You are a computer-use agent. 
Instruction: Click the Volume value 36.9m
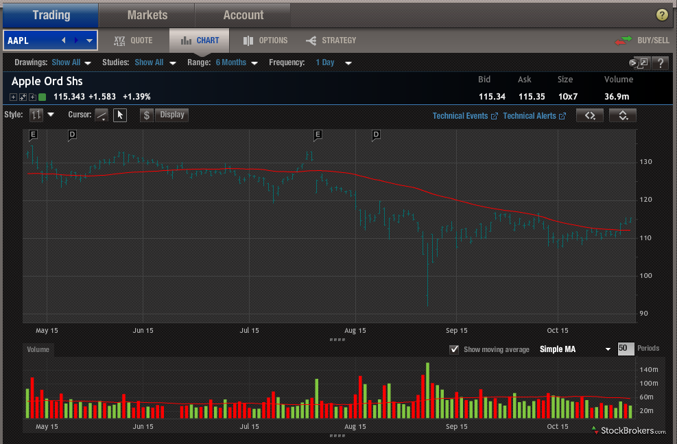[617, 97]
